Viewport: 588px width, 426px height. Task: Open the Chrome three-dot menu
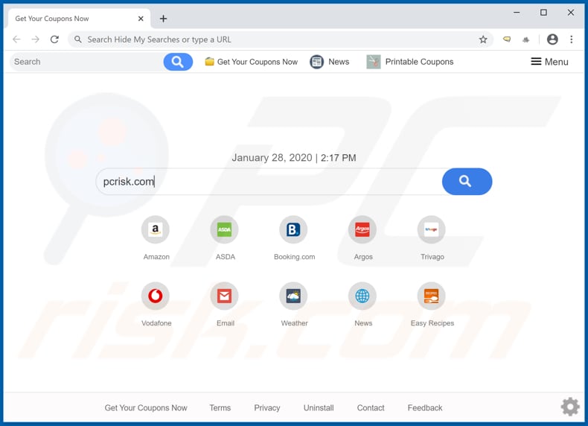[572, 39]
